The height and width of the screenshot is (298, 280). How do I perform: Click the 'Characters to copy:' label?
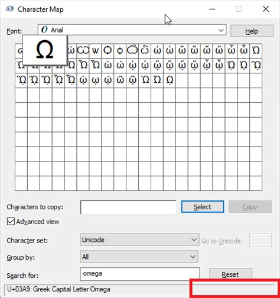(x=35, y=207)
